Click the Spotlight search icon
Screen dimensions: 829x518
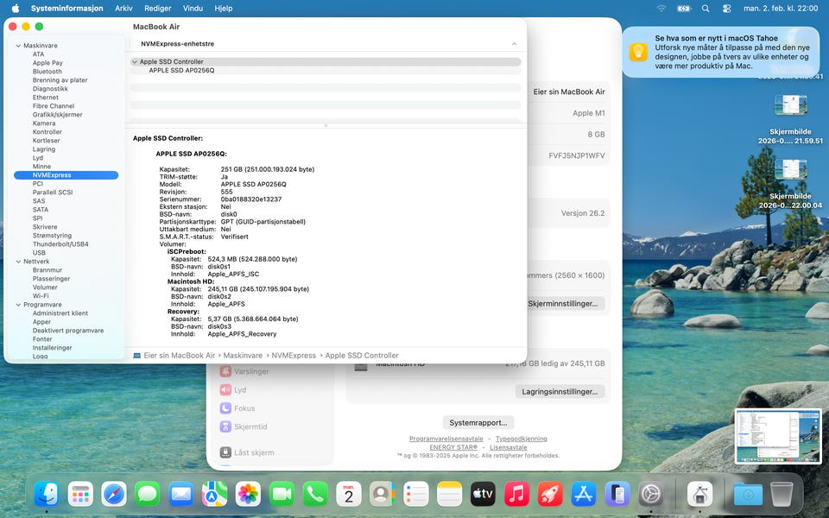[x=706, y=9]
